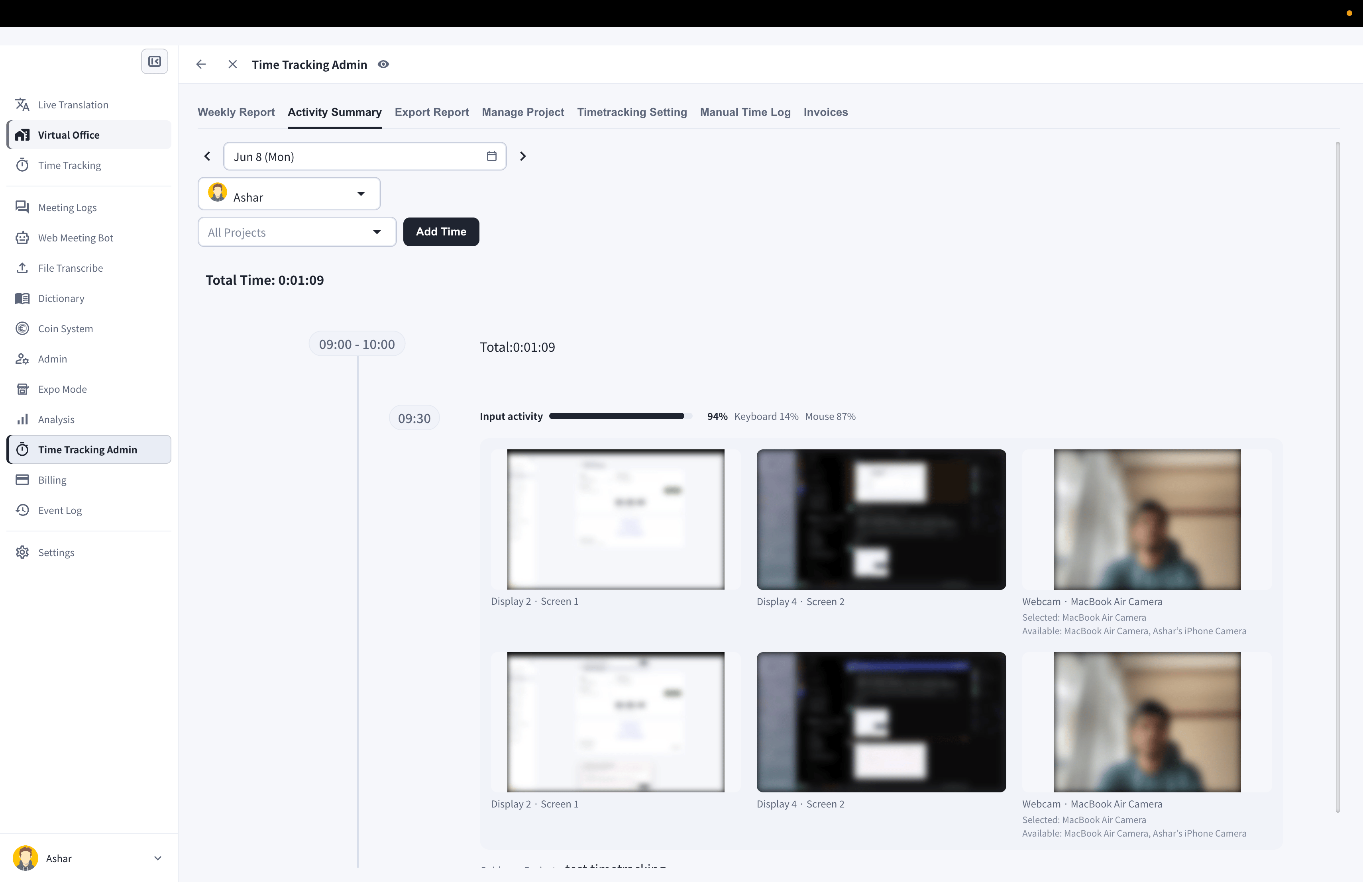This screenshot has width=1363, height=882.
Task: Open first row Display 4 Screen 2 thumbnail
Action: [882, 519]
